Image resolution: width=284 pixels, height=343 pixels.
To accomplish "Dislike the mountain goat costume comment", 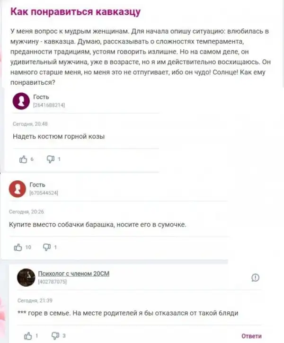I will [x=51, y=159].
